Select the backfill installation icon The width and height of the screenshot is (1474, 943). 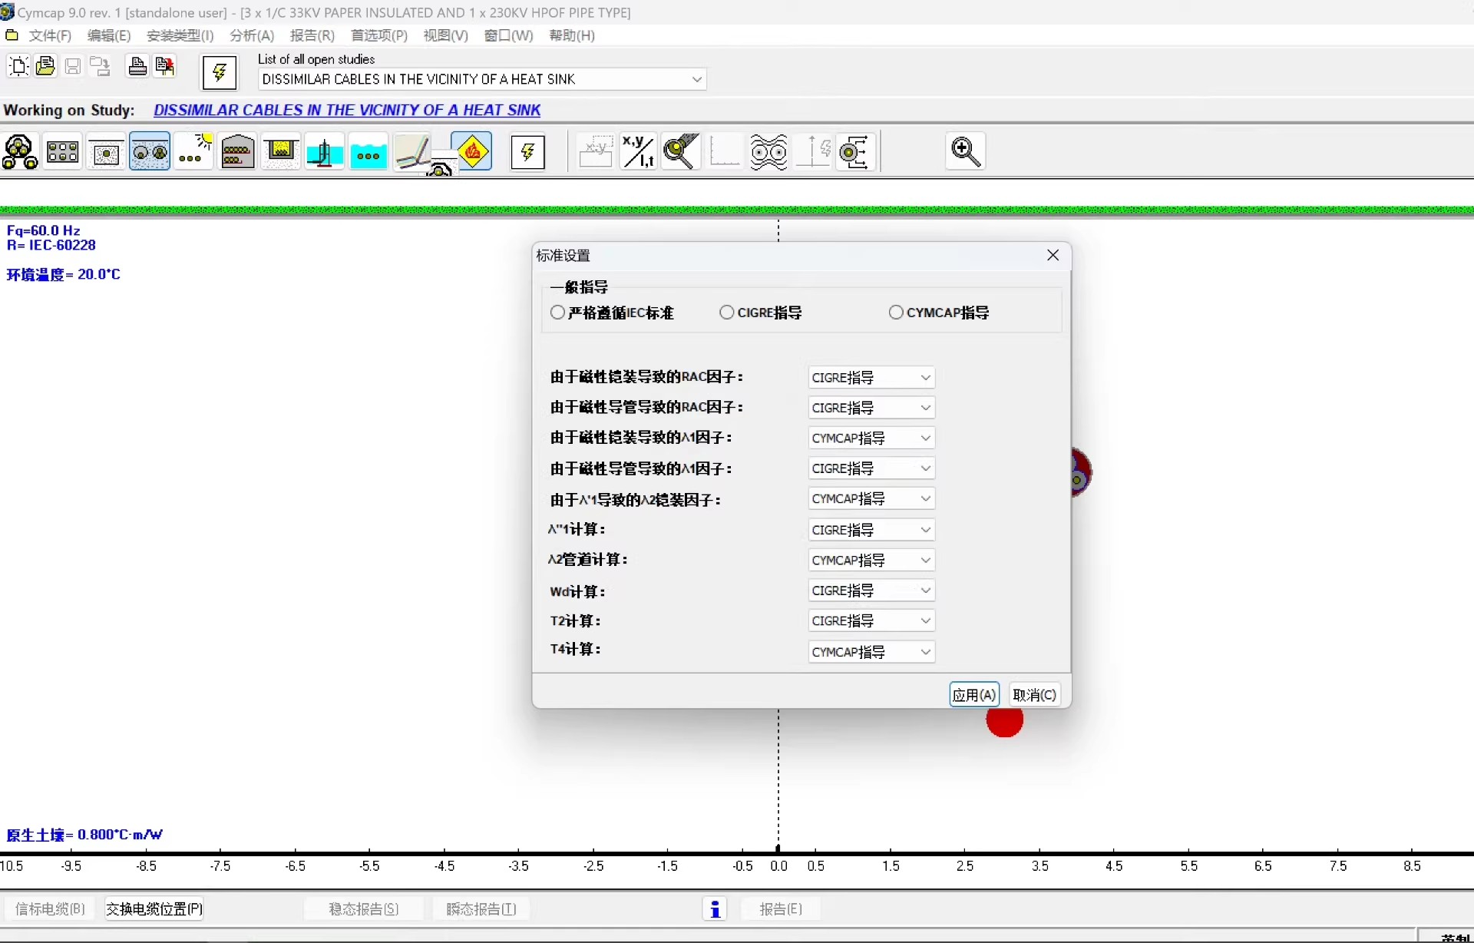point(106,152)
